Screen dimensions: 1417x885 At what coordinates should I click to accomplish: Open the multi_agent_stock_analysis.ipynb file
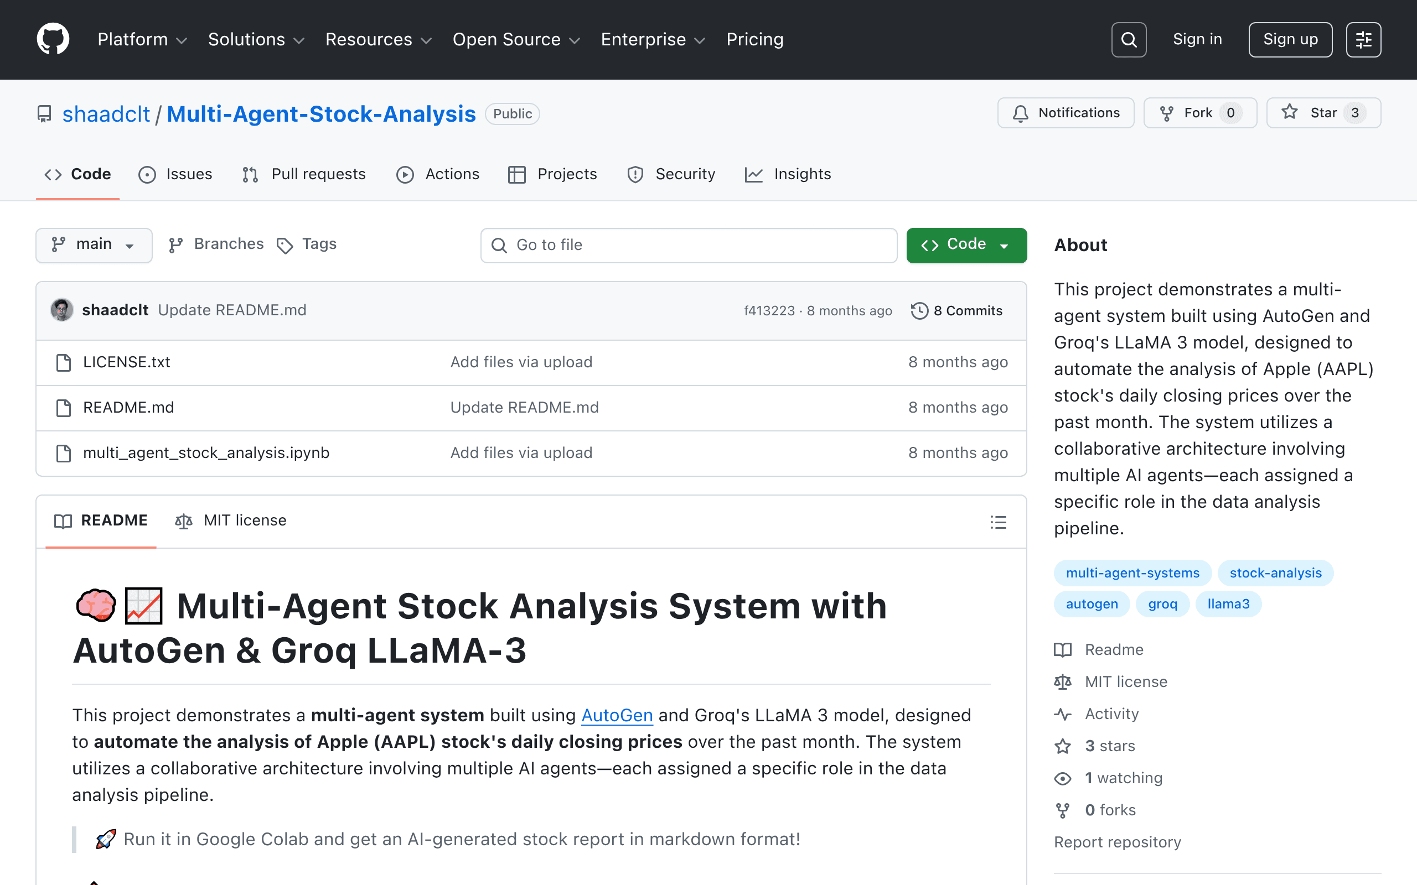pos(206,453)
